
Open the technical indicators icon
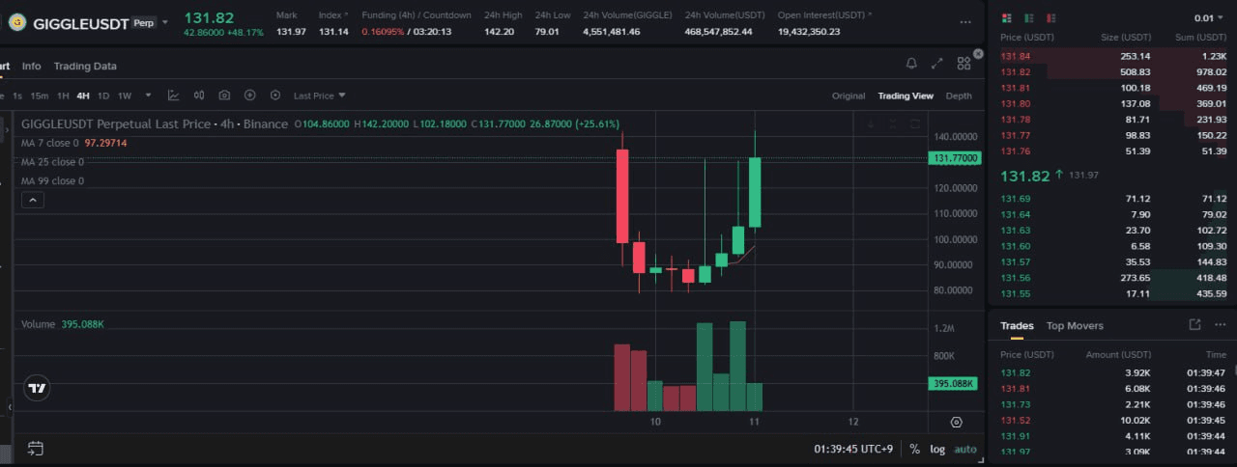point(173,96)
